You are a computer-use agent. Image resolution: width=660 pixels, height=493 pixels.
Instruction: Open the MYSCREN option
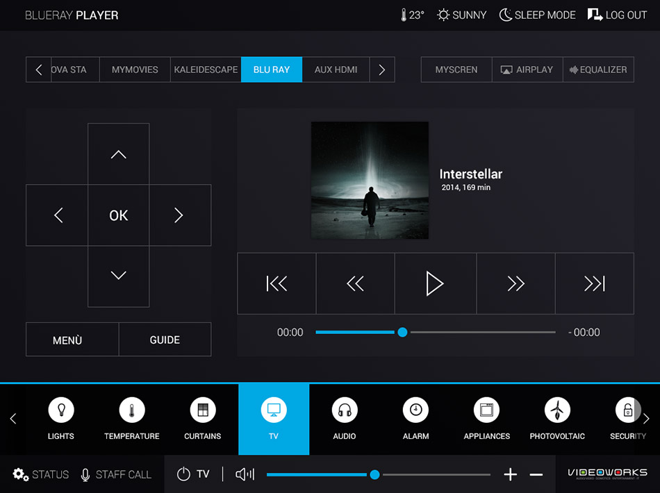[456, 69]
